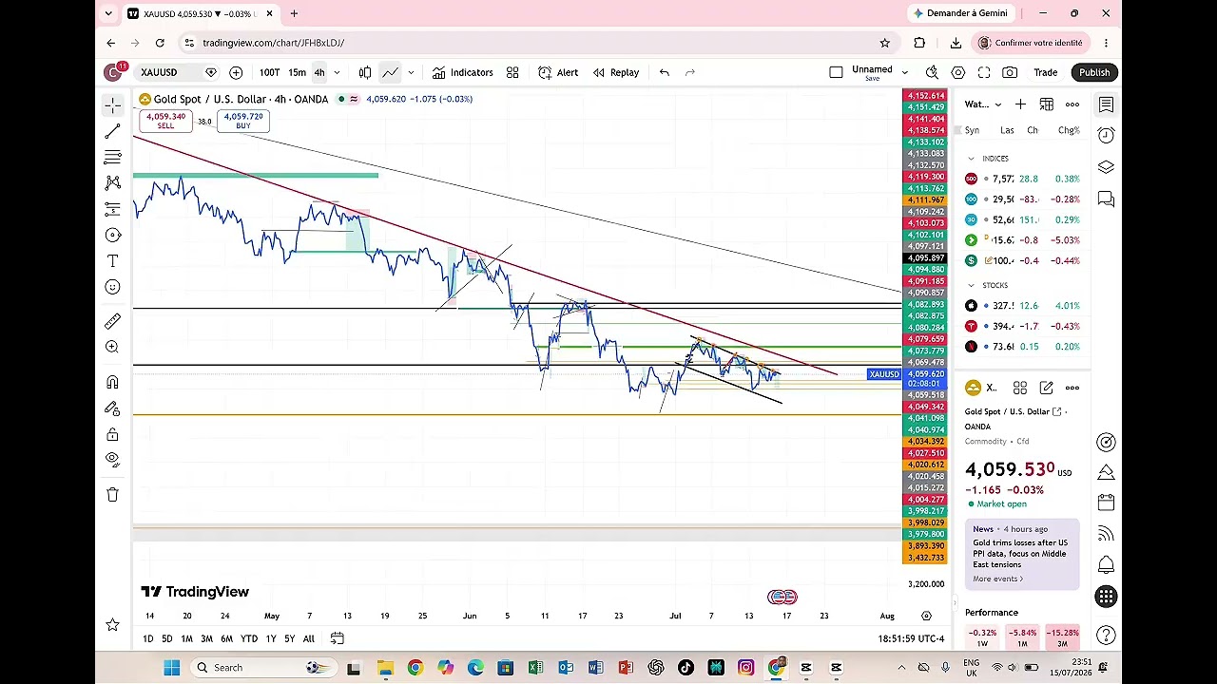Toggle lock all drawing tools
This screenshot has width=1217, height=684.
112,434
